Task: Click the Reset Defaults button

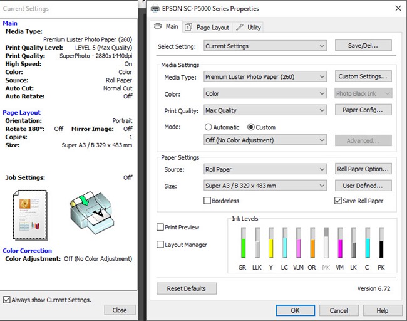Action: [x=187, y=288]
